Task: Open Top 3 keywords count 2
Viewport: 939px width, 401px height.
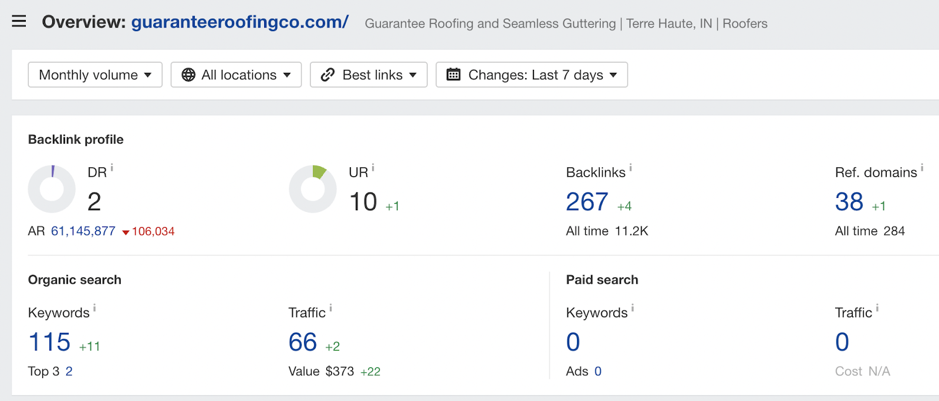Action: point(69,372)
